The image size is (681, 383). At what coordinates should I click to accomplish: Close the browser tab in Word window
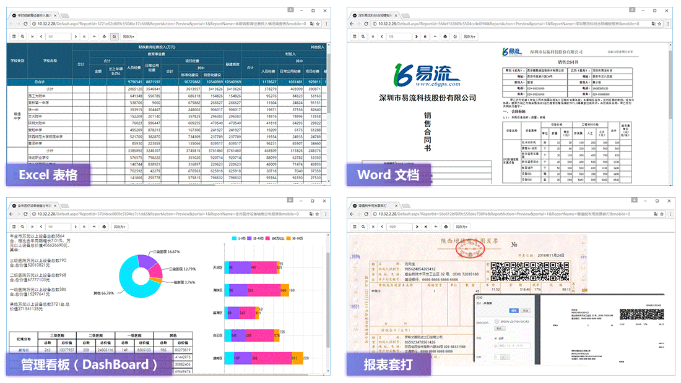(396, 15)
